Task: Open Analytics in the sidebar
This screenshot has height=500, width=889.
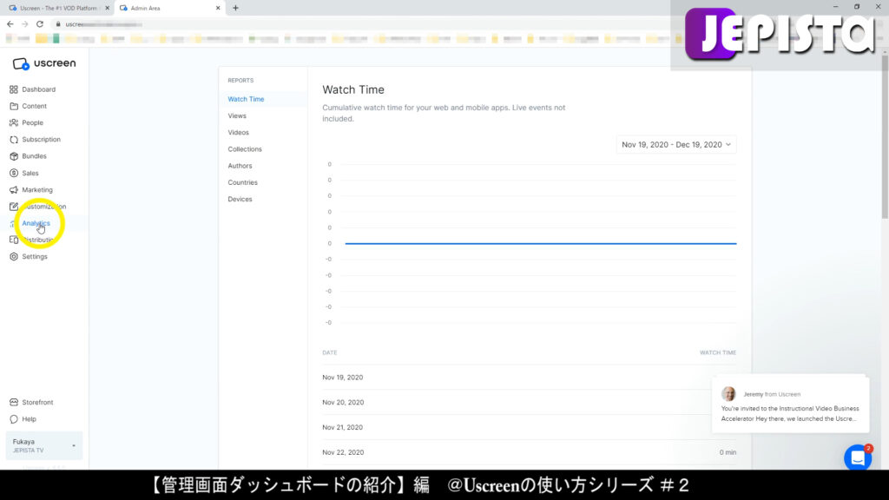Action: pos(36,223)
